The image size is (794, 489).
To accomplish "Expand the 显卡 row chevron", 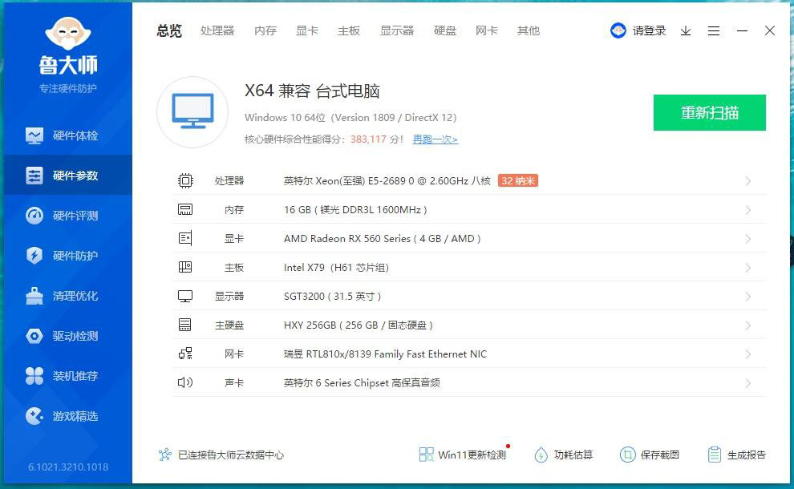I will click(x=748, y=239).
